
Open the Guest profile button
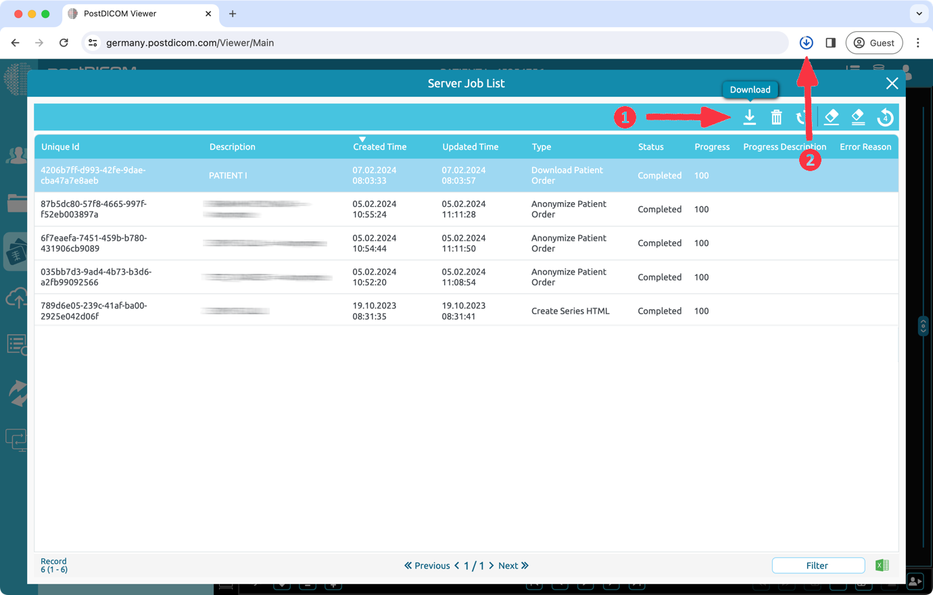pos(874,43)
